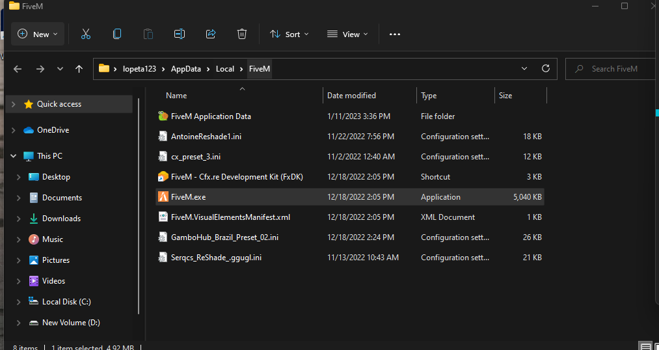Open the recent locations chevron
Image resolution: width=659 pixels, height=350 pixels.
[x=60, y=69]
